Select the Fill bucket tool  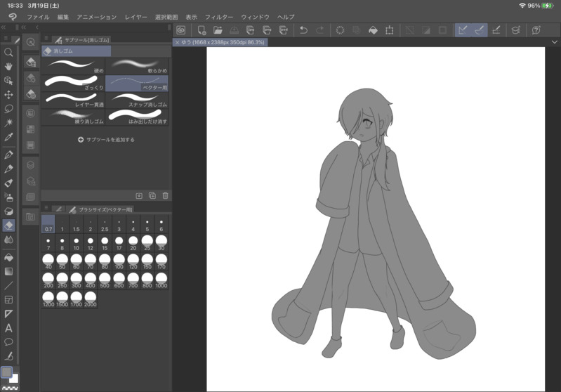click(x=8, y=257)
